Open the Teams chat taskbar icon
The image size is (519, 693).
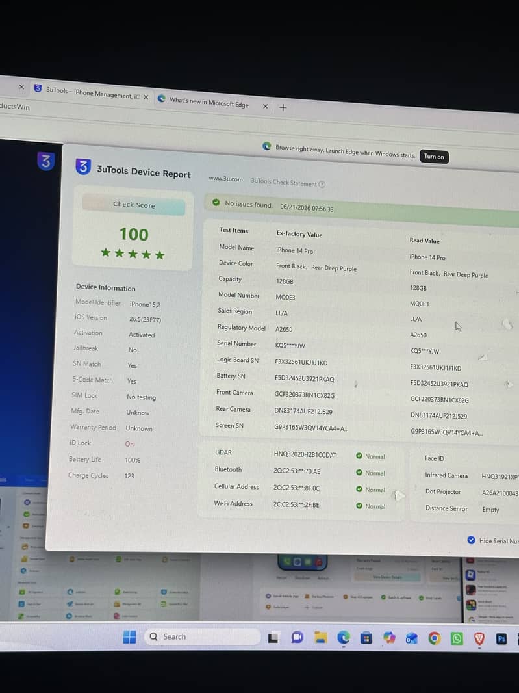pos(297,637)
